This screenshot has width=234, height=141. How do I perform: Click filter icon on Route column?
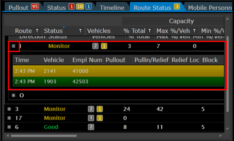[x=37, y=31]
